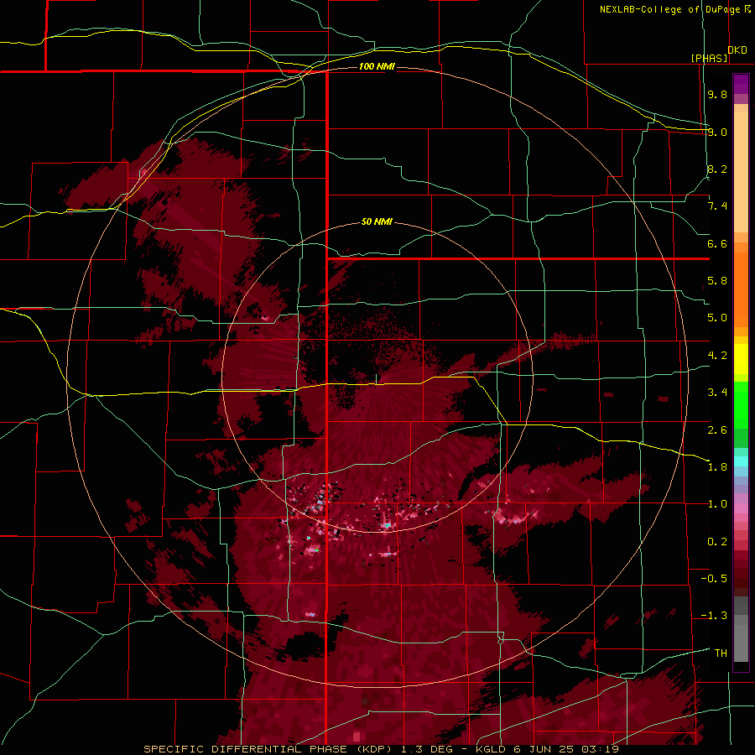Click the 1.8 scale value
This screenshot has height=755, width=755.
[x=717, y=467]
